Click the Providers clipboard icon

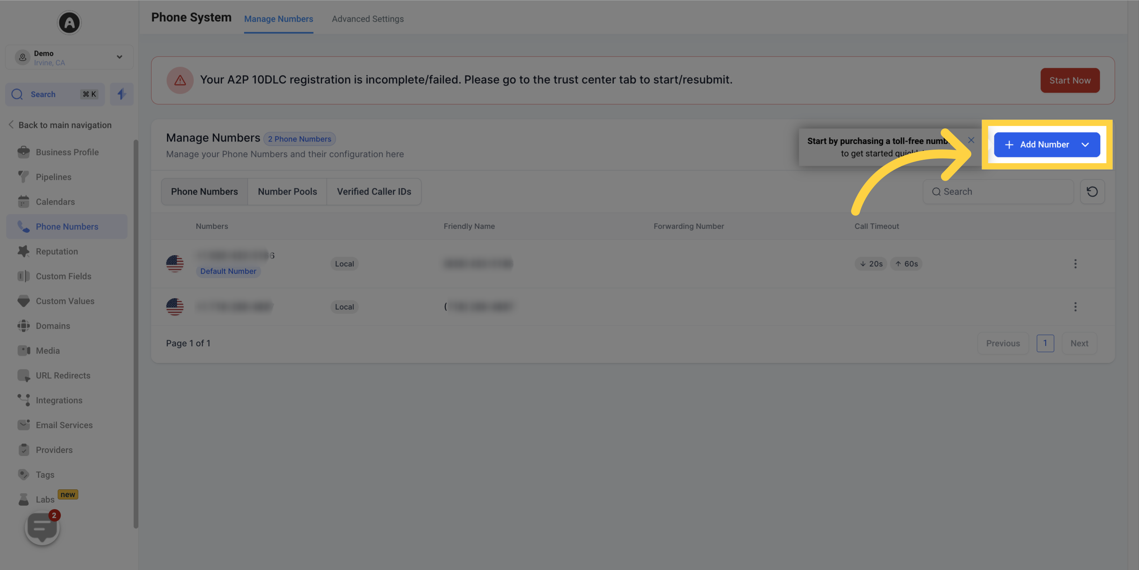click(23, 450)
